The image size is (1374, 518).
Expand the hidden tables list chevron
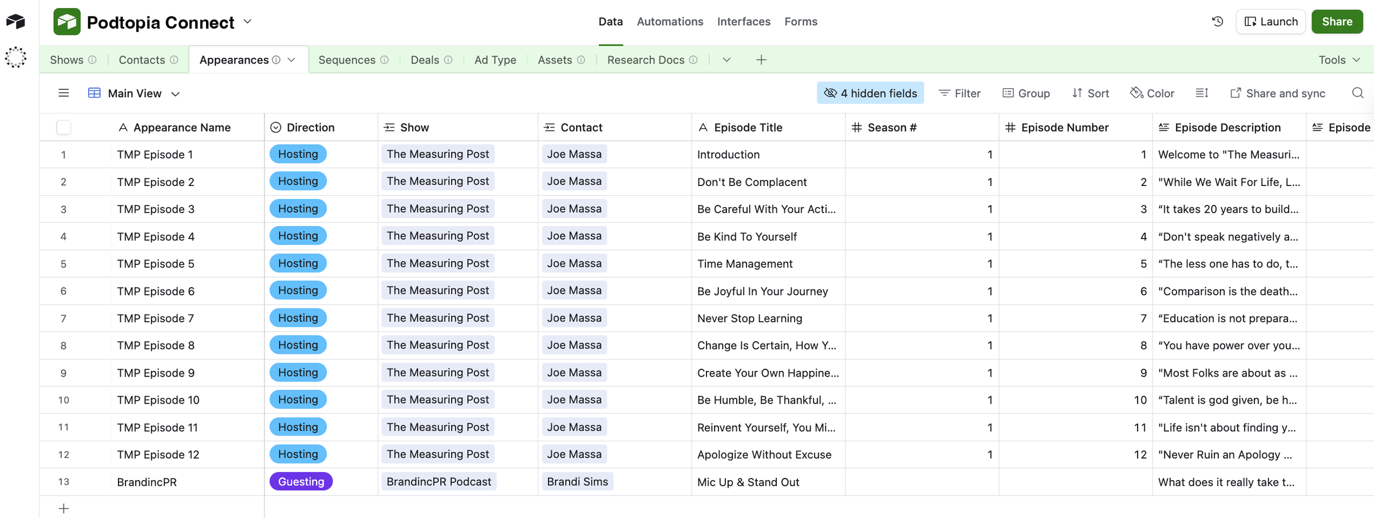(x=727, y=60)
